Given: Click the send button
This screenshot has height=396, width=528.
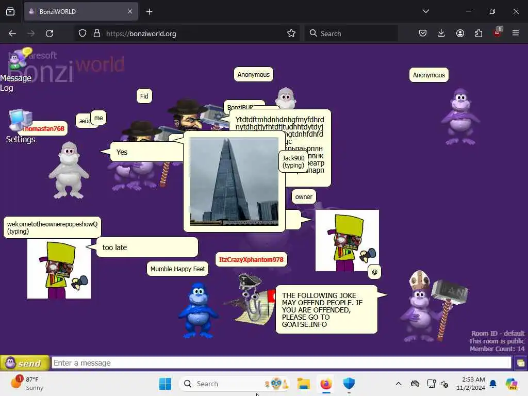Looking at the screenshot, I should pyautogui.click(x=25, y=363).
